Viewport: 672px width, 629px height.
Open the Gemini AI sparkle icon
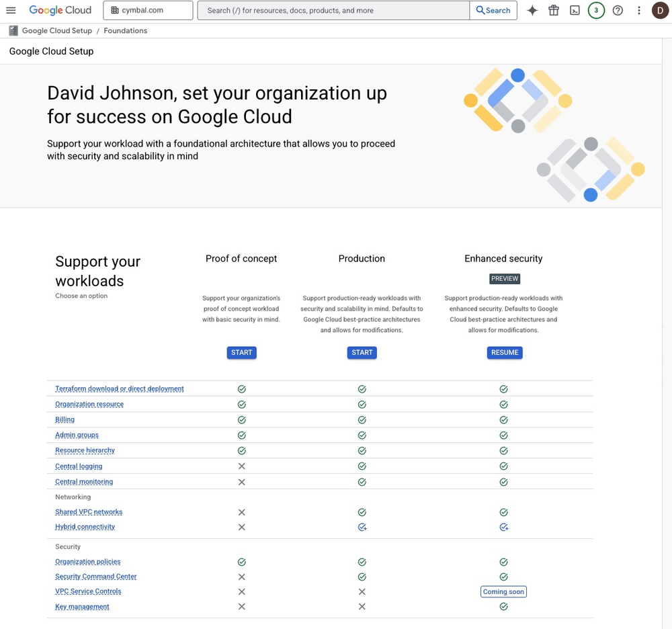532,10
